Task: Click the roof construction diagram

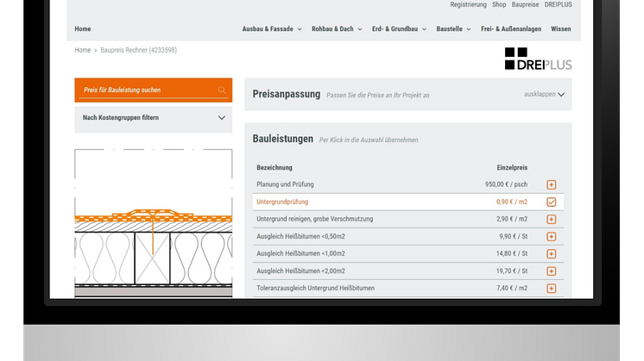Action: (153, 224)
